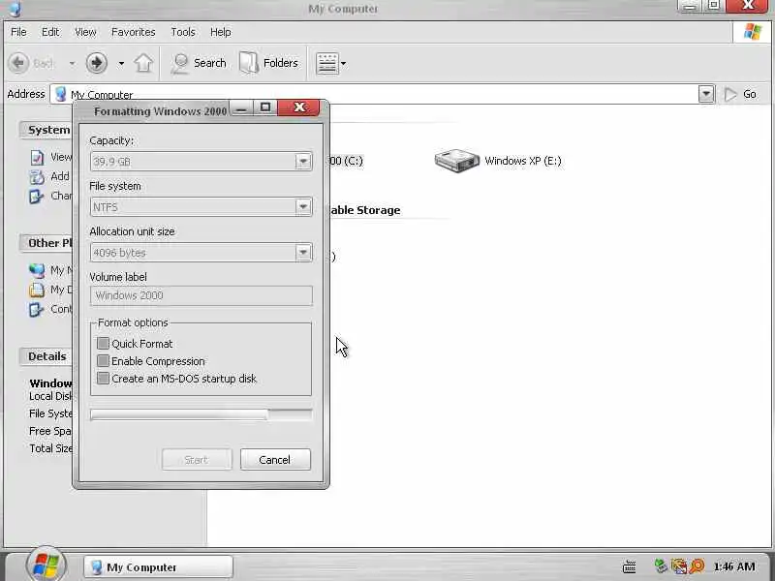Click Add or remove programs sidebar icon
775x581 pixels.
37,177
